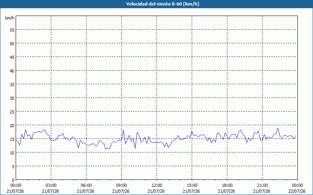Select the y-axis value '50'
The height and width of the screenshot is (195, 313).
coord(12,44)
